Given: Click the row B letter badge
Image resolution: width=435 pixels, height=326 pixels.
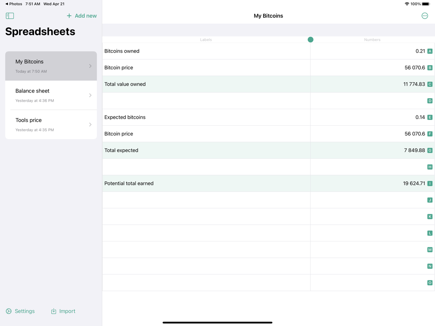Looking at the screenshot, I should (x=430, y=68).
